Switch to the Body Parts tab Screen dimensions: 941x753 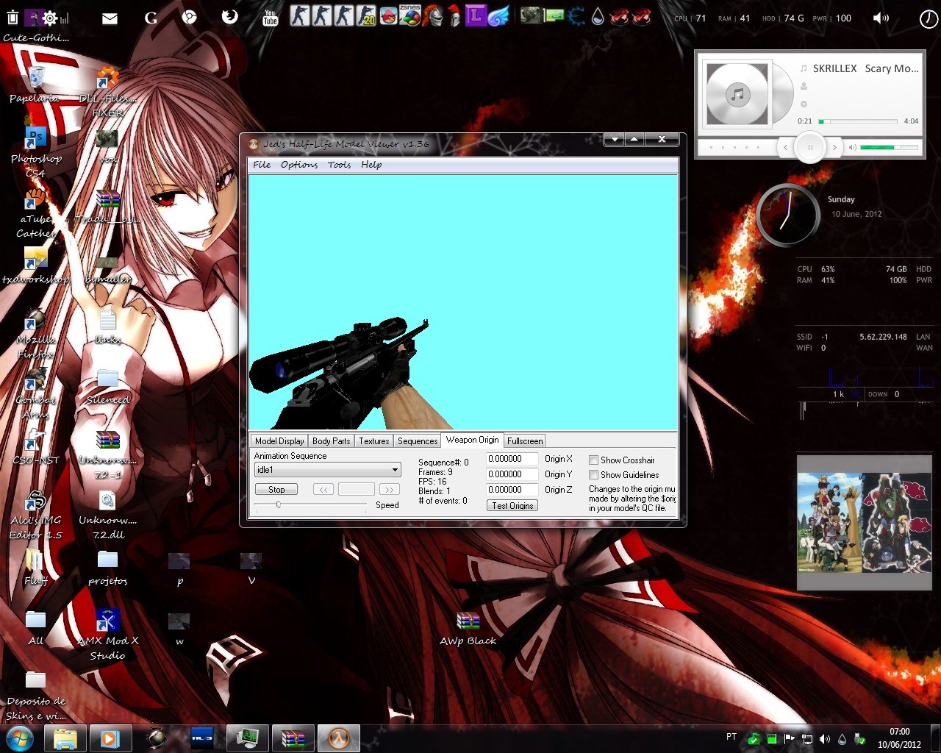332,441
